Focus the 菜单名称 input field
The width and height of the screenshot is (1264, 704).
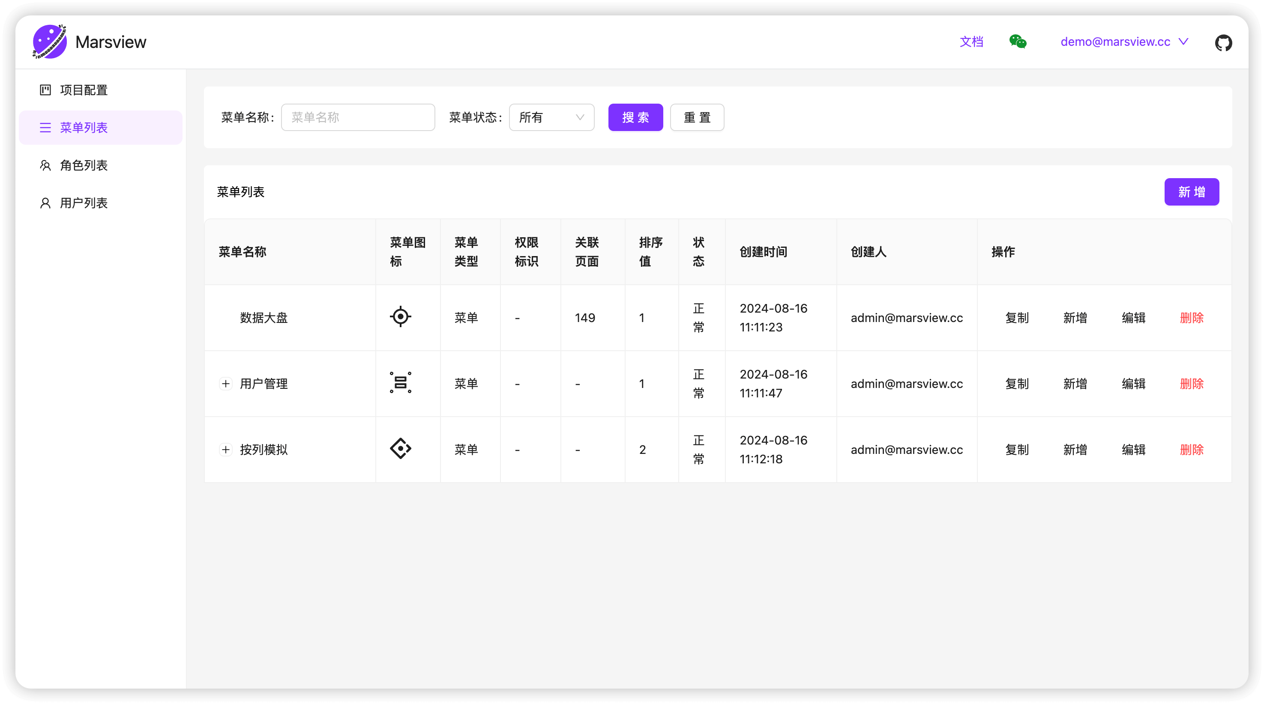pos(358,118)
